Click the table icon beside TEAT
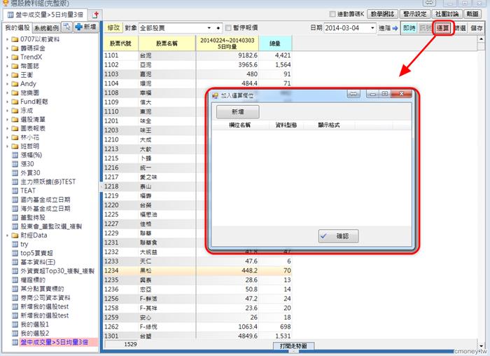The height and width of the screenshot is (356, 490). [15, 191]
